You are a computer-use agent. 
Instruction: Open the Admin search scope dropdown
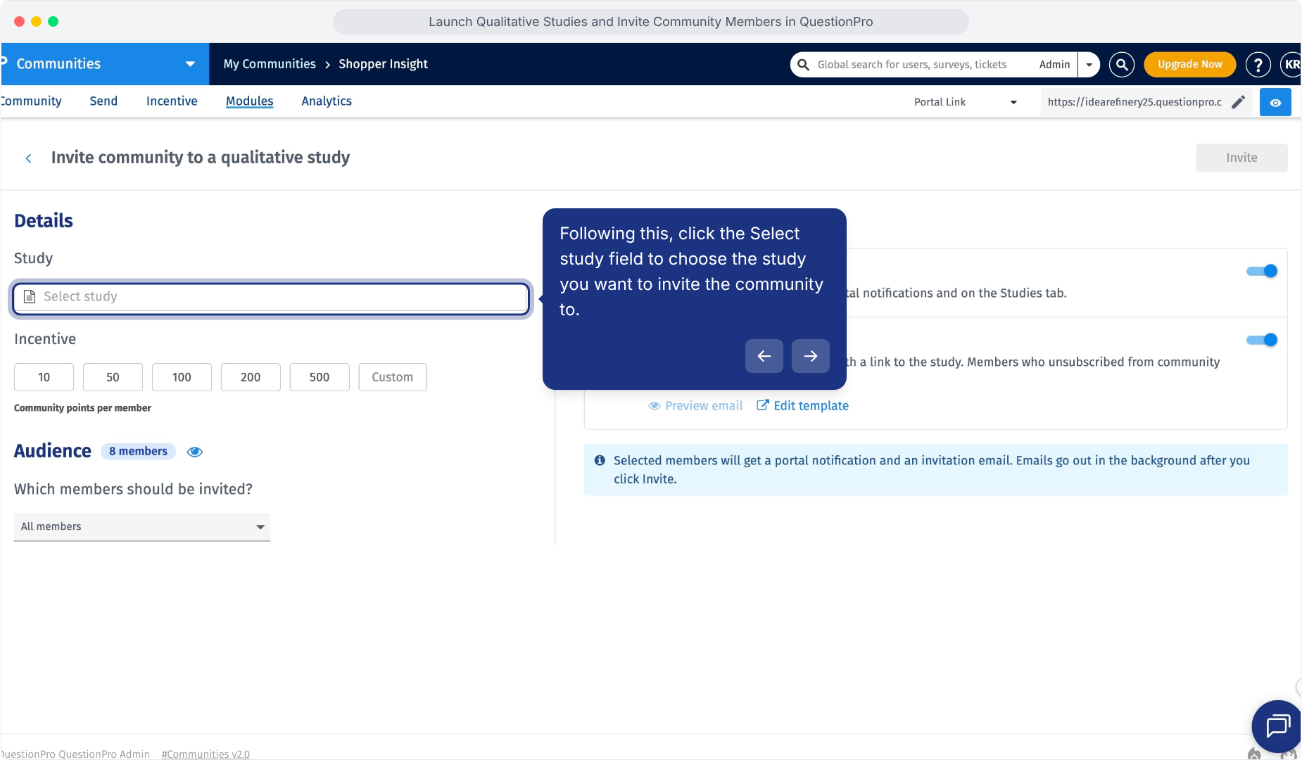1089,64
